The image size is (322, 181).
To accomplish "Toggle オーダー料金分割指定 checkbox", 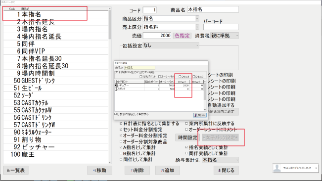I will pos(121,136).
